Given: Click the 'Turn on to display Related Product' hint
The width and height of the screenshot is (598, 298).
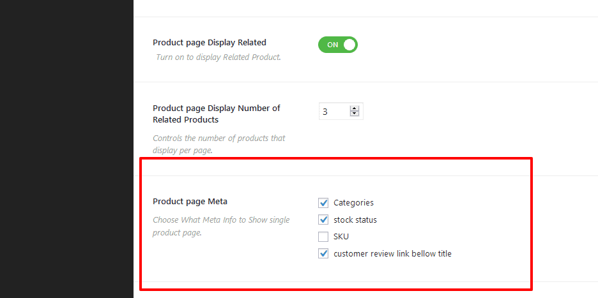Looking at the screenshot, I should click(218, 58).
